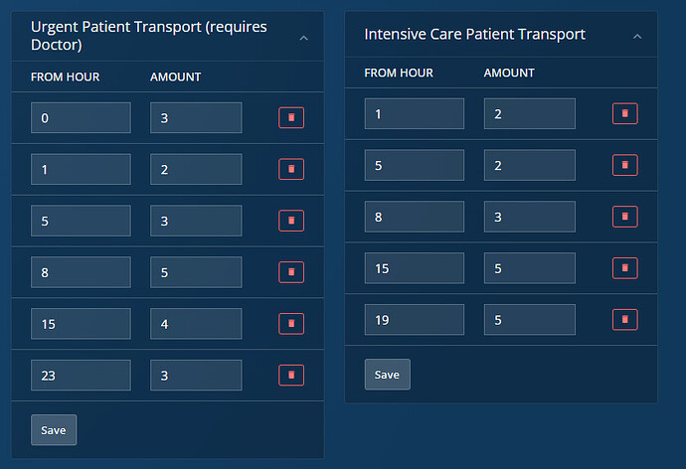Delete Urgent Transport row starting hour 0
This screenshot has width=686, height=469.
(291, 118)
